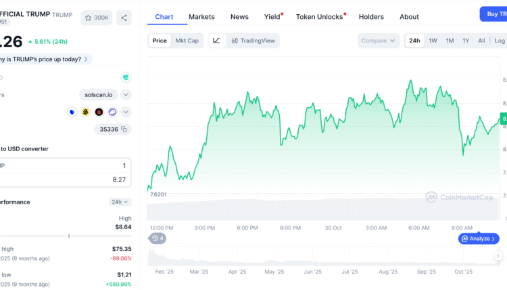Open the performance 24h period dropdown

point(120,202)
